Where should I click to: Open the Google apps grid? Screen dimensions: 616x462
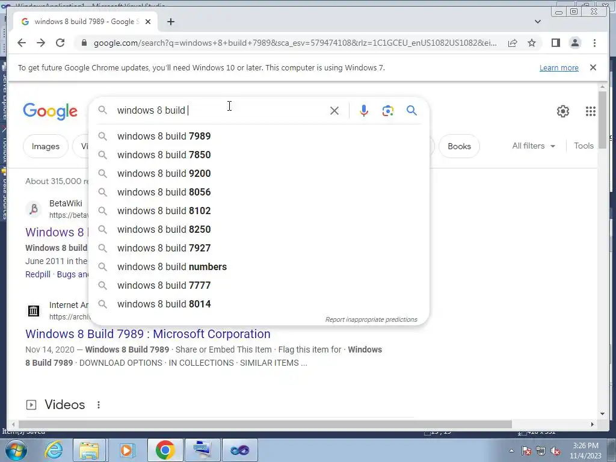[591, 111]
